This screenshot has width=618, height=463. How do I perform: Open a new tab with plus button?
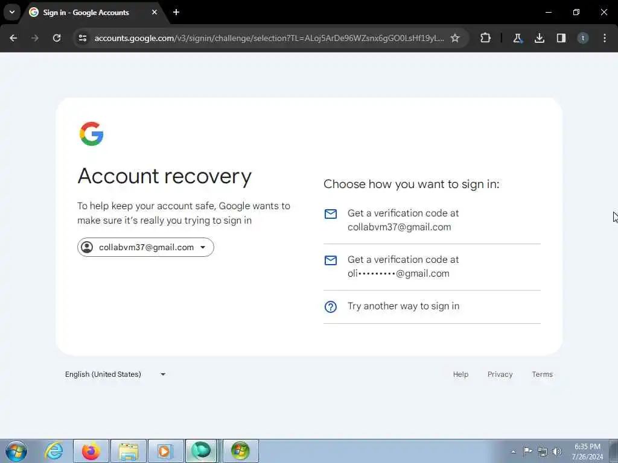176,12
